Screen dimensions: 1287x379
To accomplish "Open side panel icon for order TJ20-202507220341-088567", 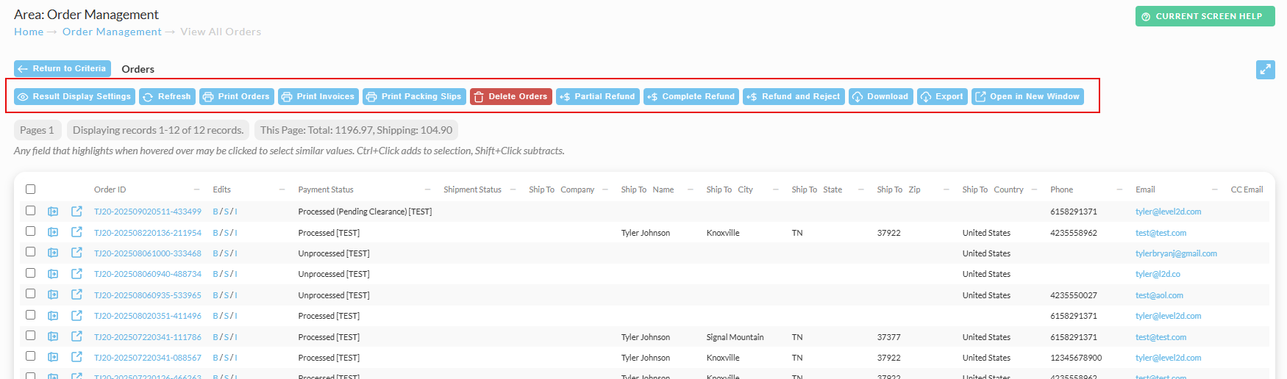I will (53, 357).
